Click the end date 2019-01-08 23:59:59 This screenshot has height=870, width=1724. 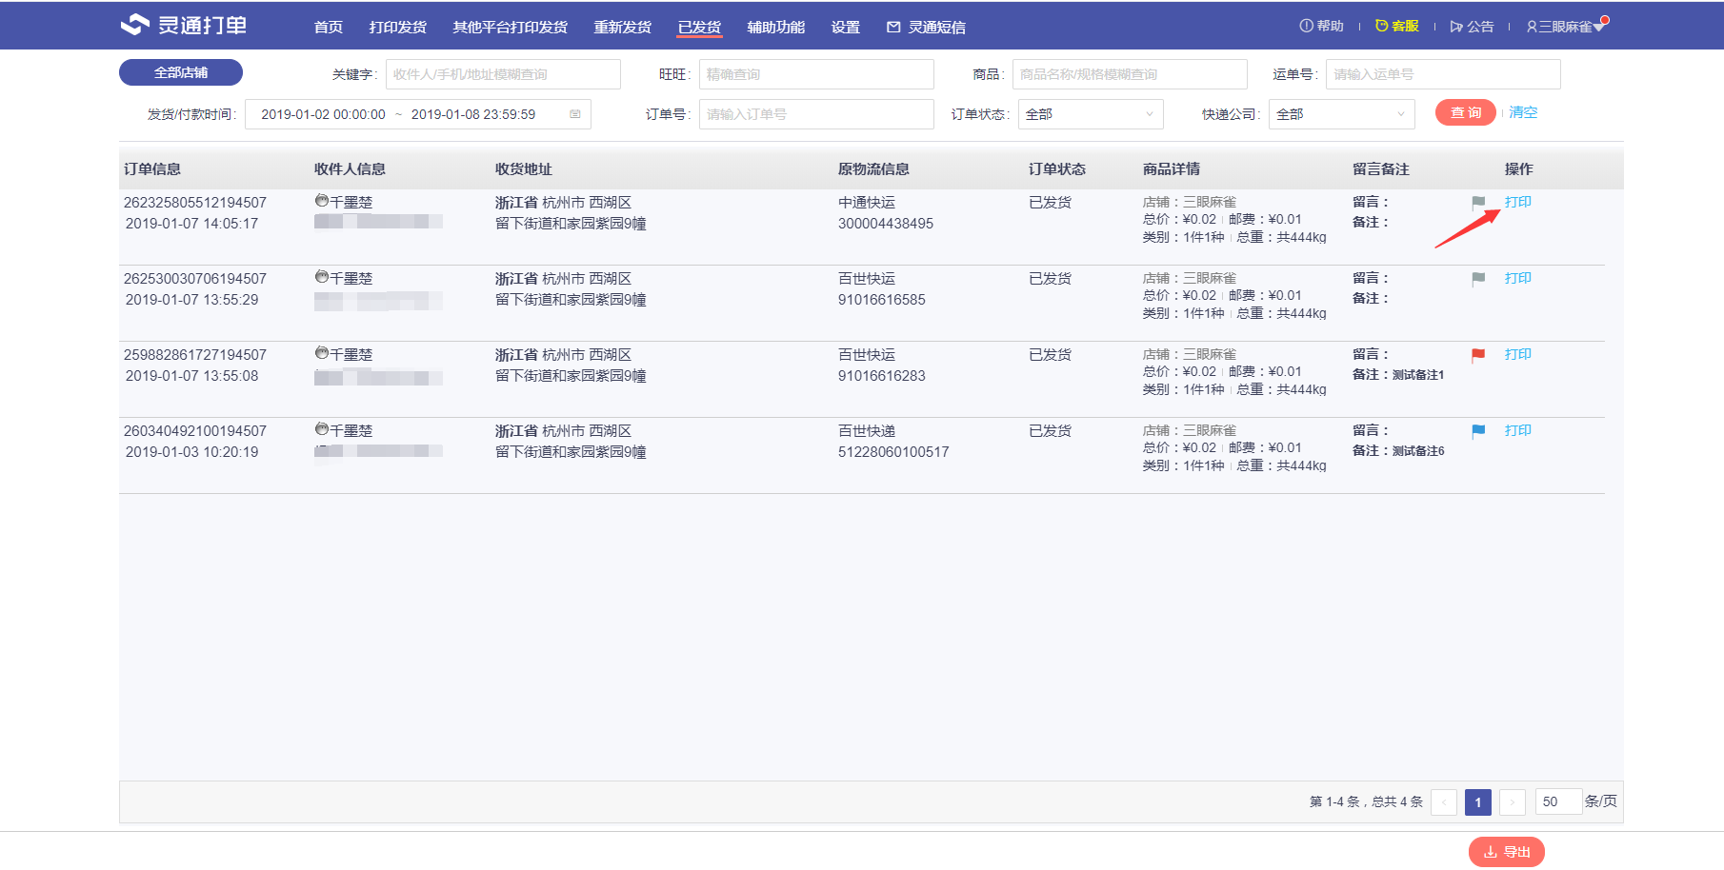click(473, 114)
